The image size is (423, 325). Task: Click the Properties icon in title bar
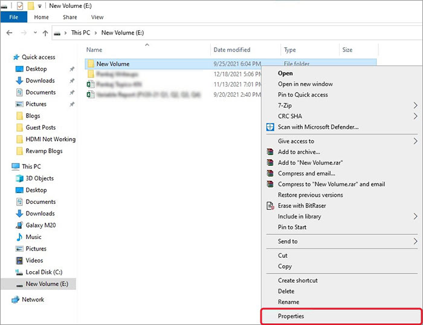pos(20,5)
